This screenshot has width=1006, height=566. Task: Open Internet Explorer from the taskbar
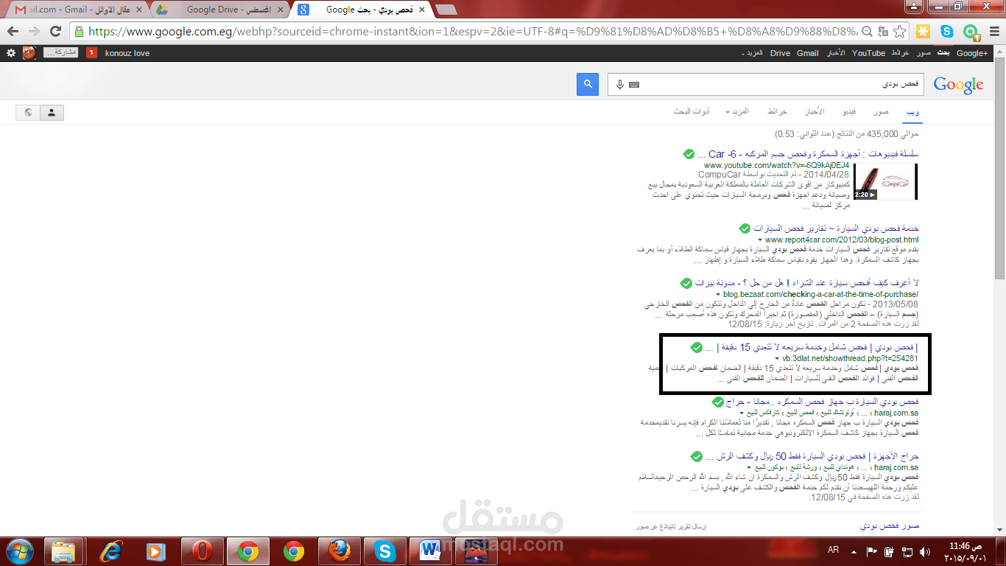(x=111, y=551)
